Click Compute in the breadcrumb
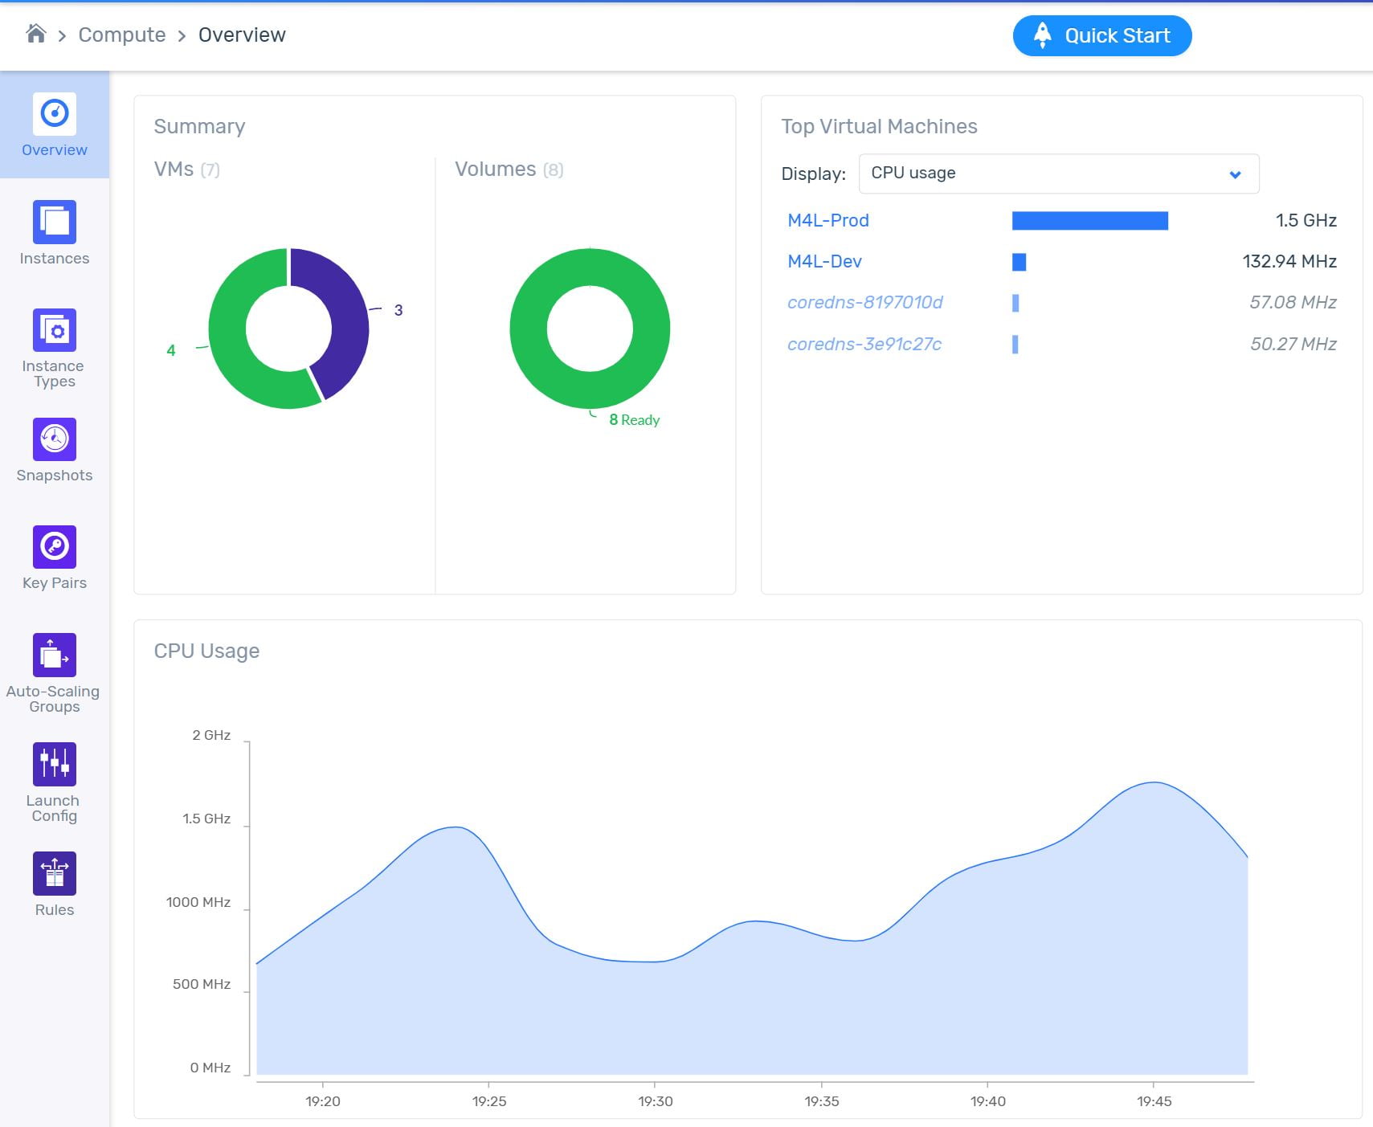 point(122,35)
